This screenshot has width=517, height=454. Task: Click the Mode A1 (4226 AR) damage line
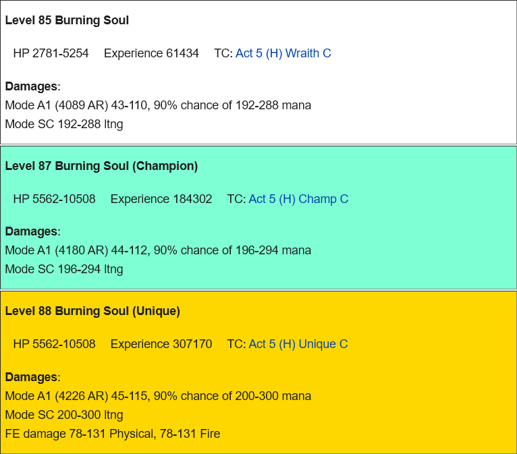click(158, 396)
